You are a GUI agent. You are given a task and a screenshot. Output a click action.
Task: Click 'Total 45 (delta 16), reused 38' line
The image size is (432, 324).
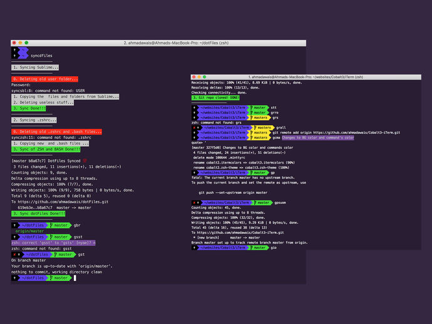point(229,228)
